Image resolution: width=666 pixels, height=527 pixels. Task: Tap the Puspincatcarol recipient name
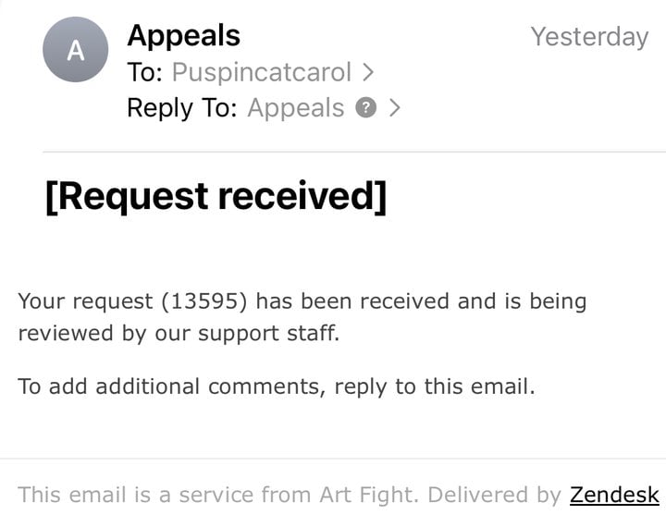262,72
